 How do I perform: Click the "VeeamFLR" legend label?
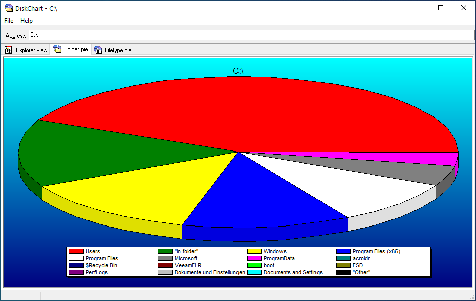[188, 265]
